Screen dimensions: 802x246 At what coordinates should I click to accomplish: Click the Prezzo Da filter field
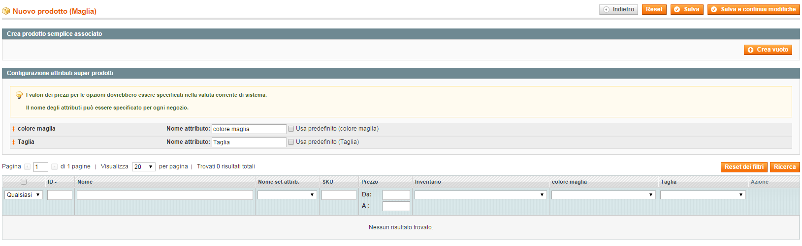[396, 195]
